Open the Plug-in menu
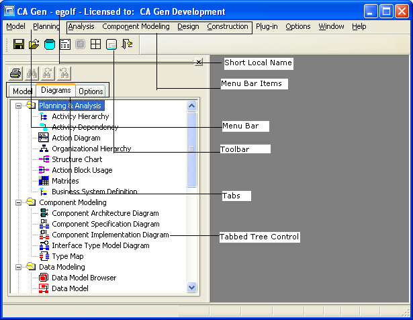This screenshot has width=413, height=320. click(x=267, y=26)
